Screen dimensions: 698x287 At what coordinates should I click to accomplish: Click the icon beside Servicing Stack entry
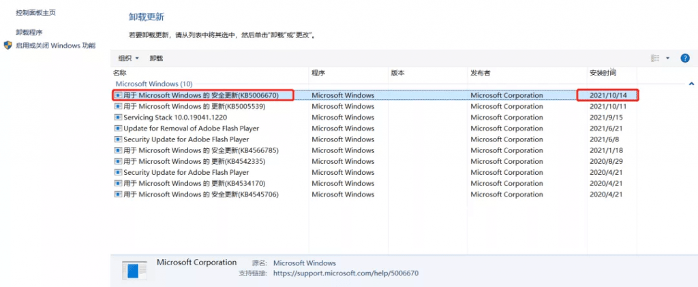(x=118, y=117)
